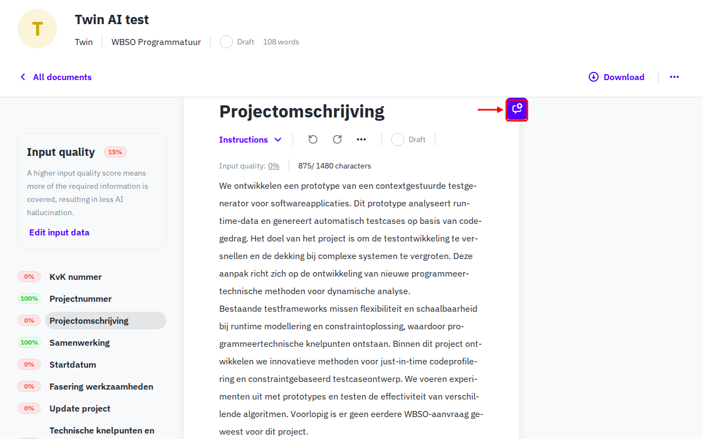Click the T avatar for Twin AI test
Viewport: 703px width, 439px height.
(x=37, y=28)
